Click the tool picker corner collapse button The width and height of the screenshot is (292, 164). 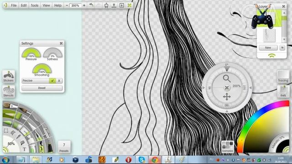5,150
